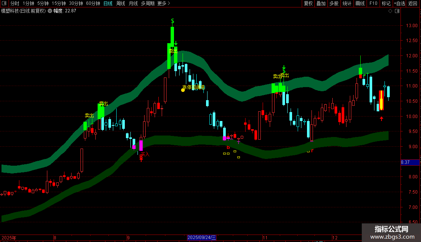Image resolution: width=421 pixels, height=242 pixels.
Task: Click the highlighted date 2025/09/24/三
Action: (x=202, y=238)
